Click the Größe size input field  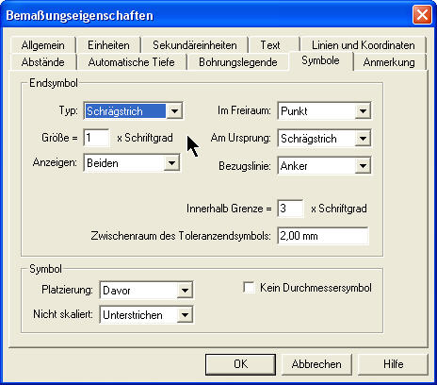[97, 138]
